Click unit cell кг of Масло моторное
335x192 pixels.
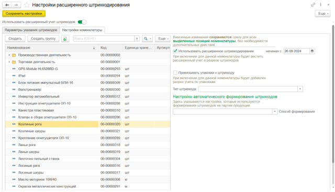tap(139, 179)
